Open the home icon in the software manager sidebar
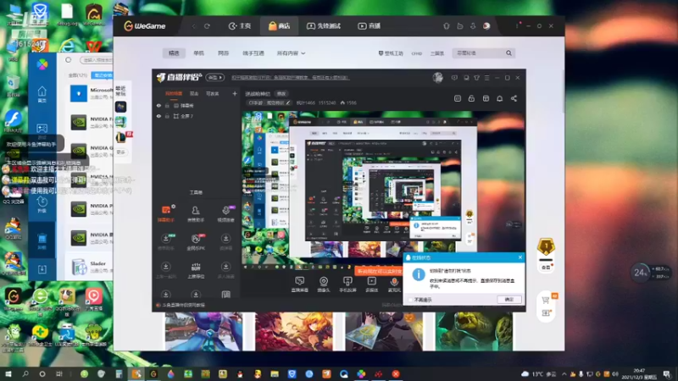This screenshot has height=381, width=678. pos(42,94)
